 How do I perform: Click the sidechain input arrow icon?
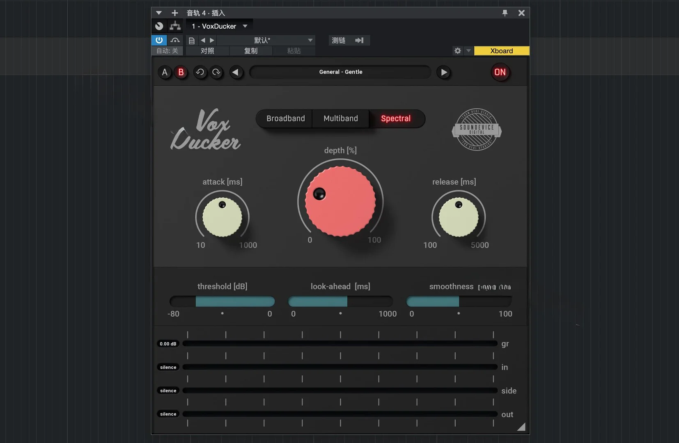point(359,40)
